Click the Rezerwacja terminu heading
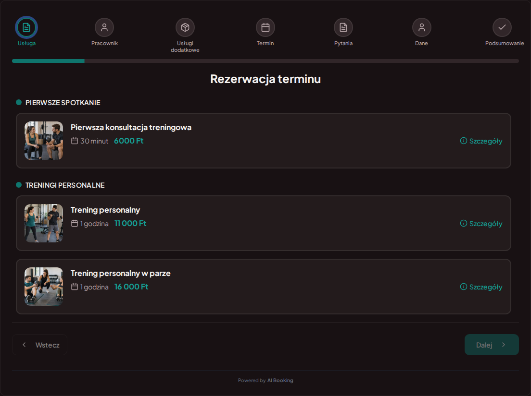 [x=265, y=79]
